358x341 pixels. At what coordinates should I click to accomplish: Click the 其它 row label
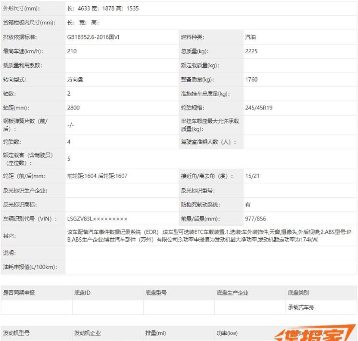coord(9,236)
